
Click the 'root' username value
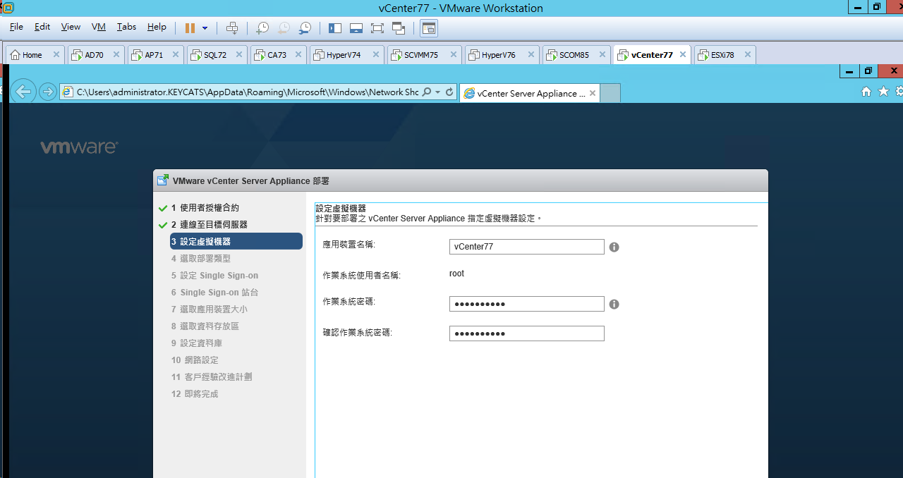click(x=456, y=274)
